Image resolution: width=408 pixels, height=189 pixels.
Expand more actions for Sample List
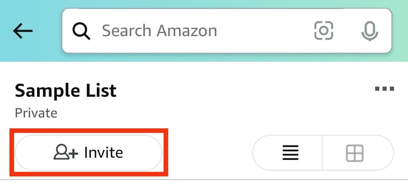(x=384, y=89)
